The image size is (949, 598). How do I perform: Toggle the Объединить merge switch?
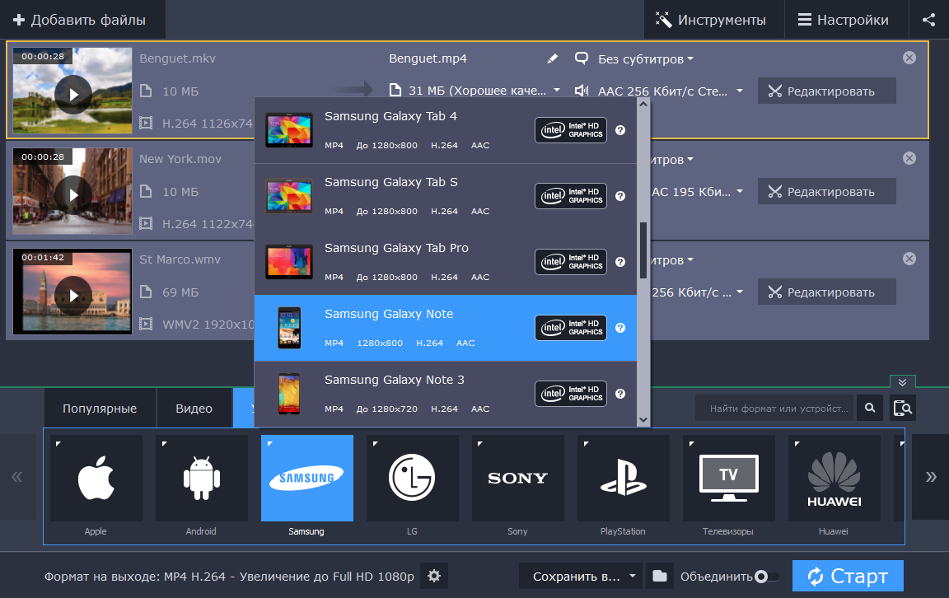(765, 577)
